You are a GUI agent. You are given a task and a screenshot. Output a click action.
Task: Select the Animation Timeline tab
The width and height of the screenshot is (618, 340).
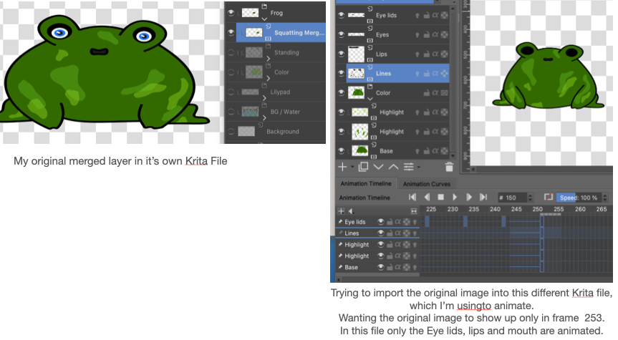click(365, 184)
